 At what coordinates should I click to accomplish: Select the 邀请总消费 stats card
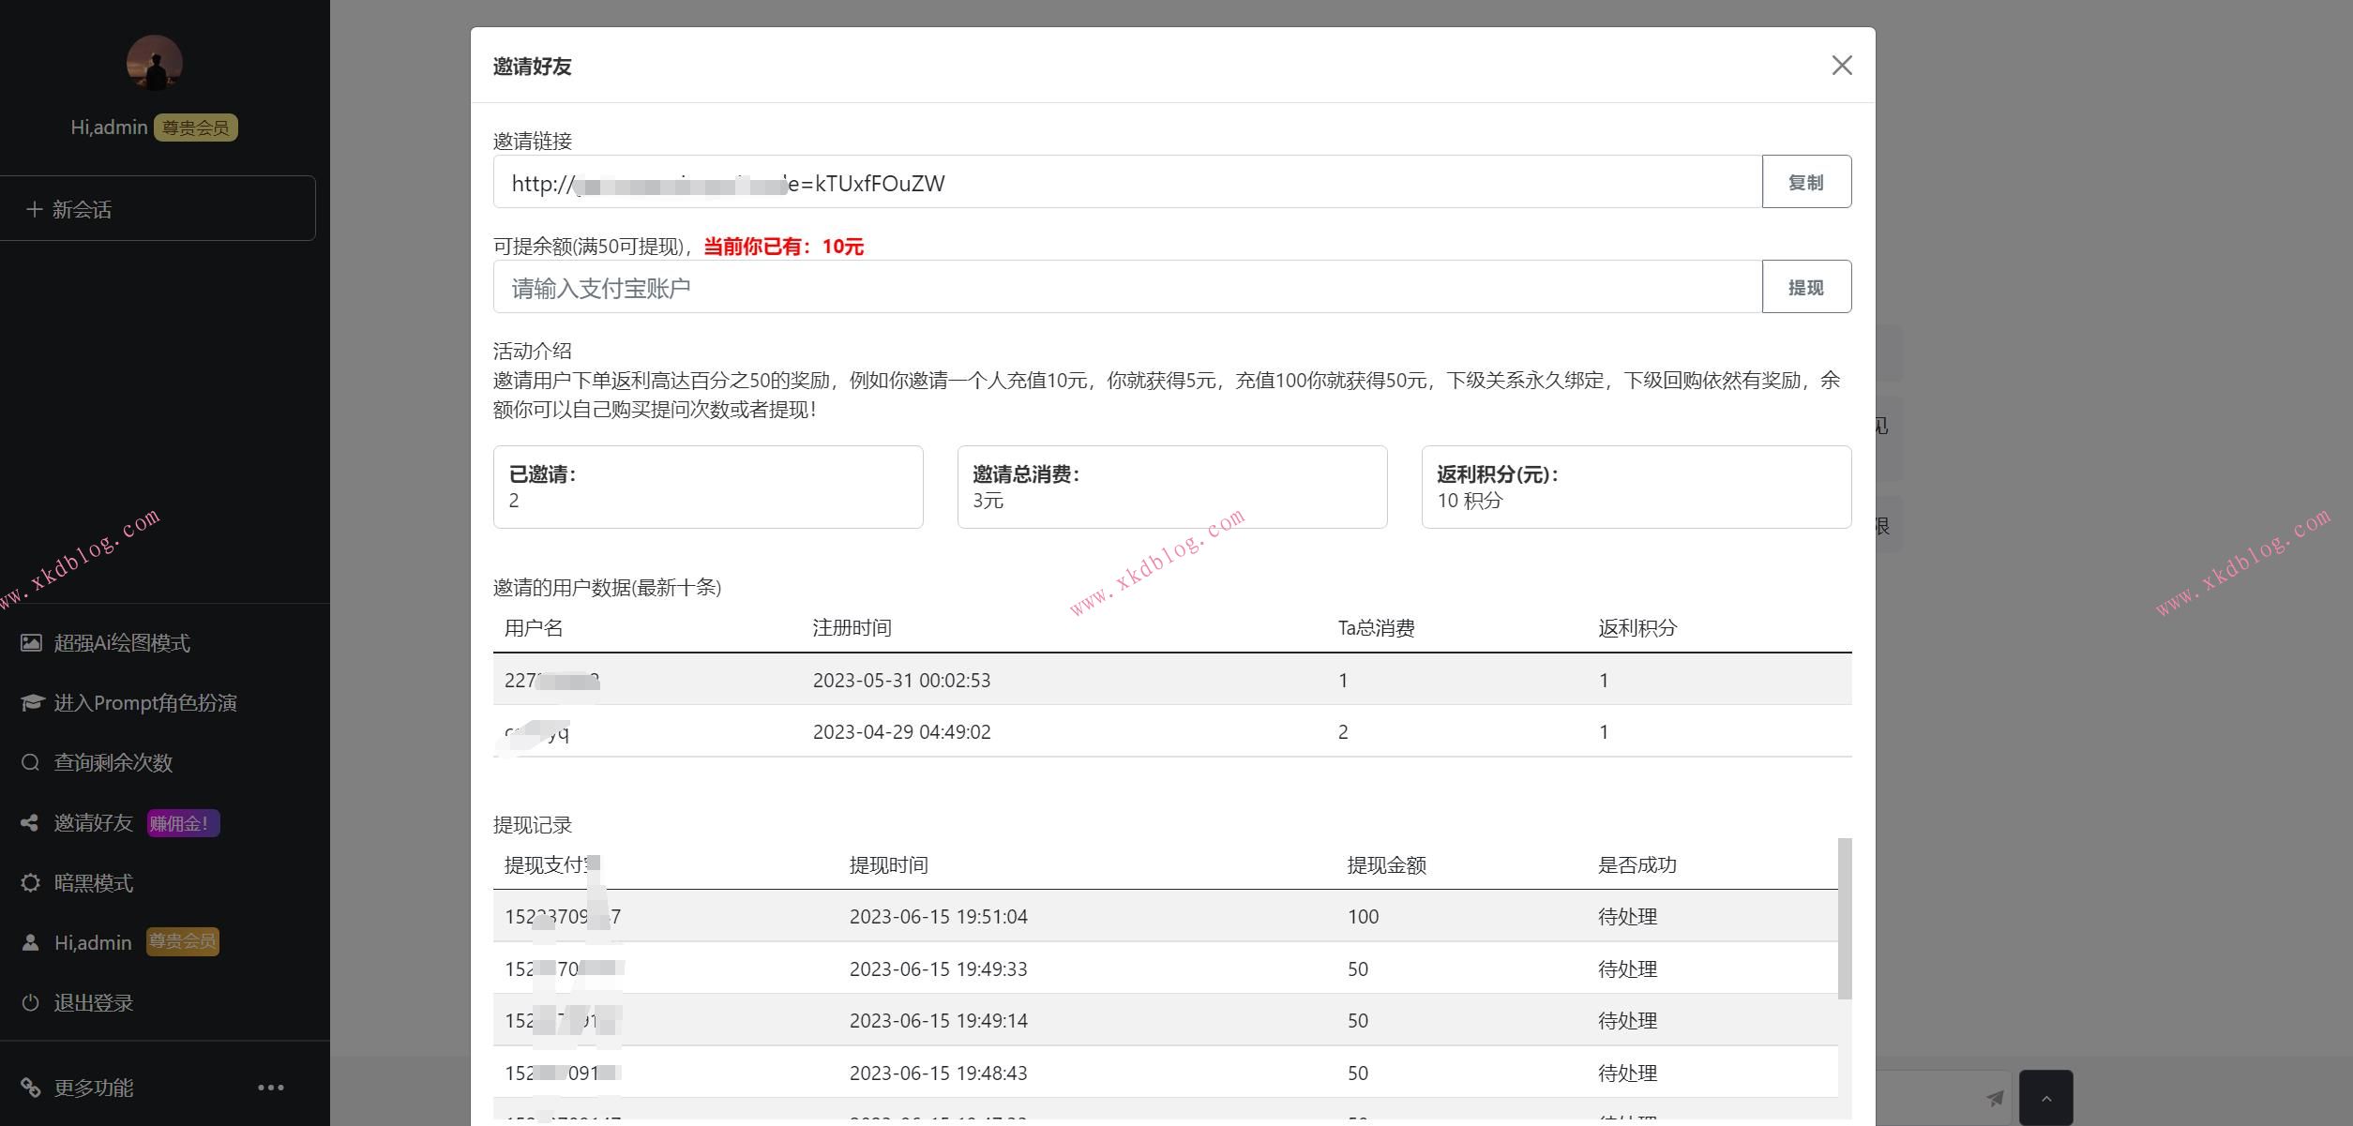pos(1172,487)
